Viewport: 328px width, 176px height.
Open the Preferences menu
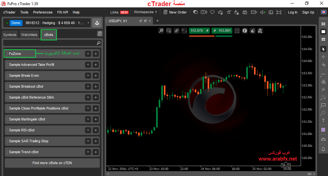[43, 12]
